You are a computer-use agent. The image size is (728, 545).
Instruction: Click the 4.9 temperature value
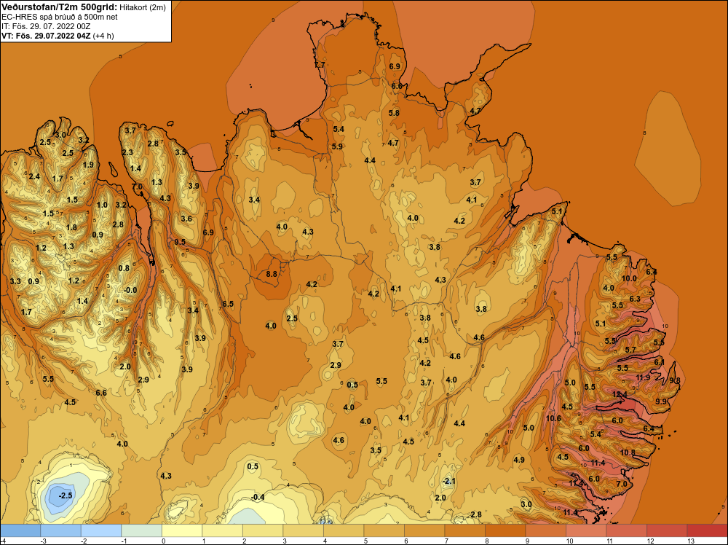519,460
